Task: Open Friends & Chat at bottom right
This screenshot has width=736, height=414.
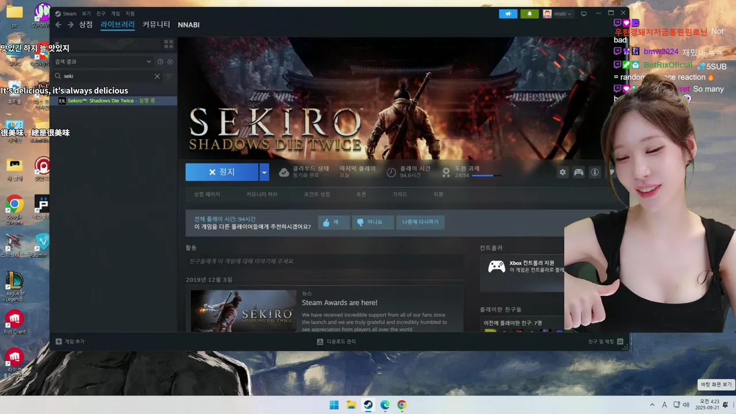Action: pos(605,342)
